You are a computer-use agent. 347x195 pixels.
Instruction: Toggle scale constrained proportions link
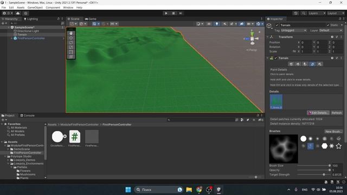pyautogui.click(x=294, y=51)
